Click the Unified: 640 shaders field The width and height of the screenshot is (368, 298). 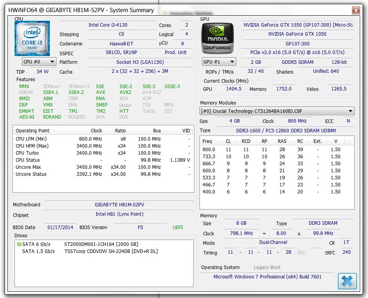(326, 71)
